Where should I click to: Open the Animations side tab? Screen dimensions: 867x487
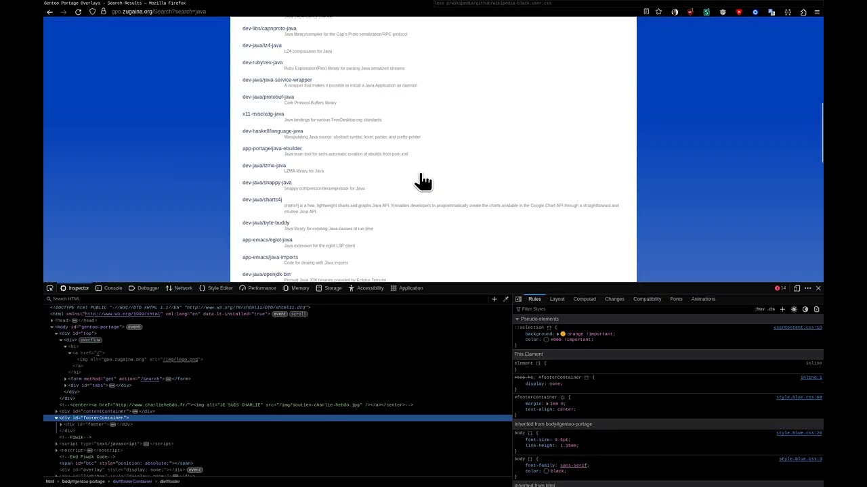703,299
